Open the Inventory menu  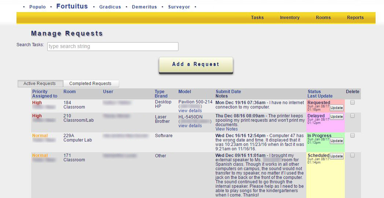pos(289,18)
